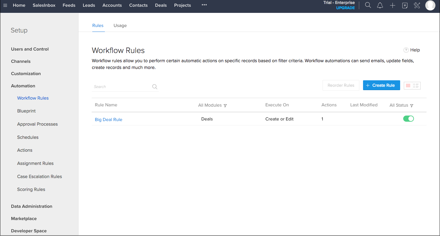Enable the Big Deal Rule status toggle
The height and width of the screenshot is (236, 440).
click(x=408, y=119)
